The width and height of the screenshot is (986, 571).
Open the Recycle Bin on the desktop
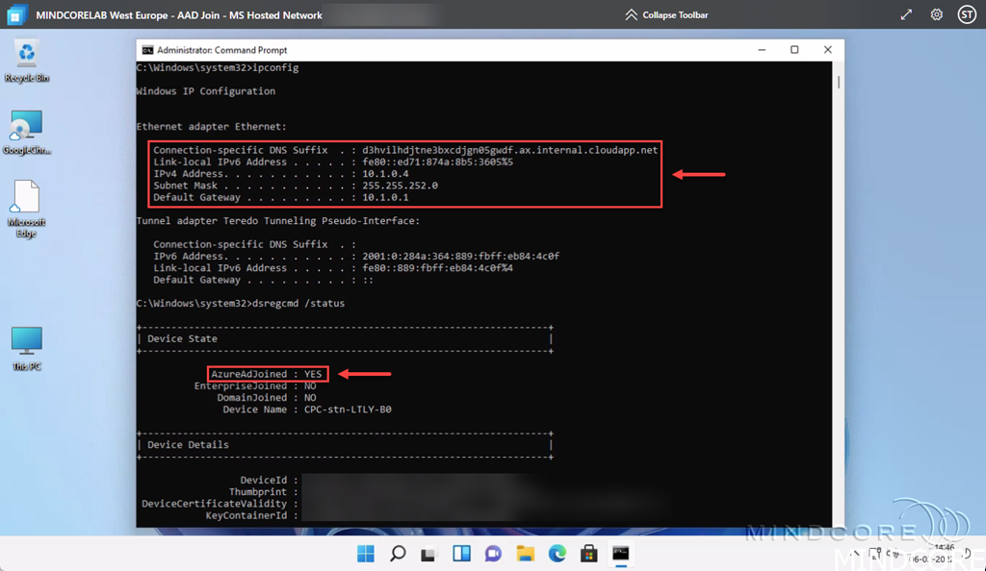coord(26,56)
